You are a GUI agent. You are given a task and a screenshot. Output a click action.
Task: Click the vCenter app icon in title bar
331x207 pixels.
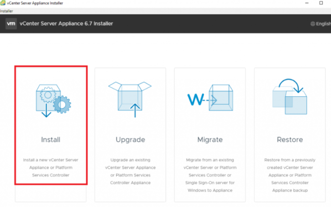click(3, 3)
